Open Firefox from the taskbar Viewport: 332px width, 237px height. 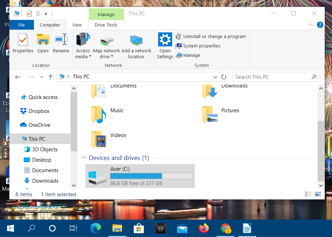[204, 228]
